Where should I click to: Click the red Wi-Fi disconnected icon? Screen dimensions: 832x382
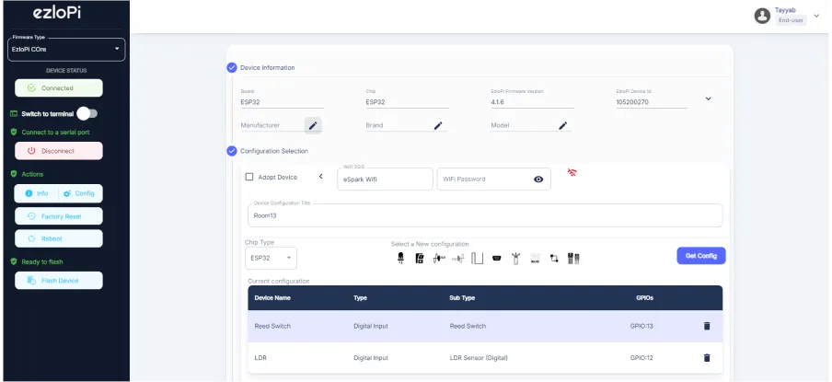[x=572, y=172]
